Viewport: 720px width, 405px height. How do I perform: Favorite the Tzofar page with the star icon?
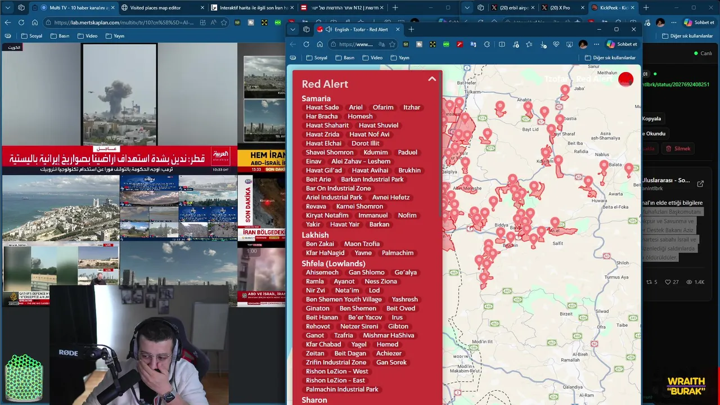[x=392, y=44]
